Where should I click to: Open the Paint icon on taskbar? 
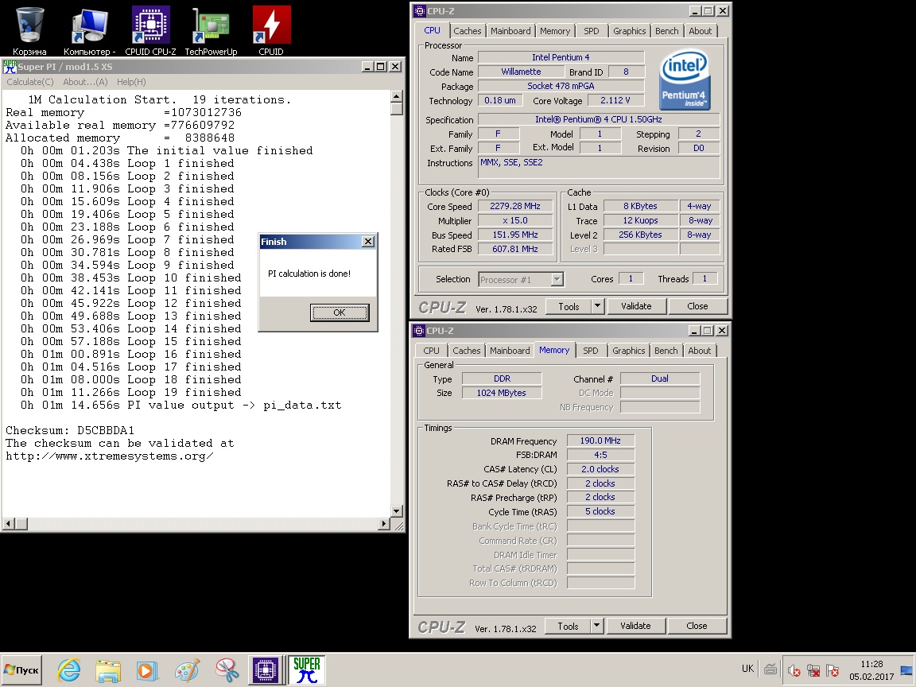[187, 670]
